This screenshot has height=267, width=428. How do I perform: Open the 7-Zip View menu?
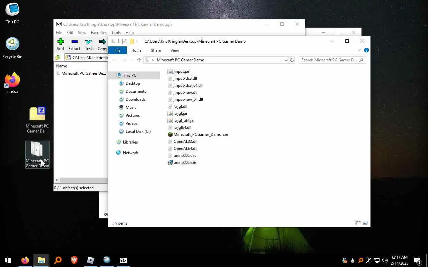click(x=82, y=33)
